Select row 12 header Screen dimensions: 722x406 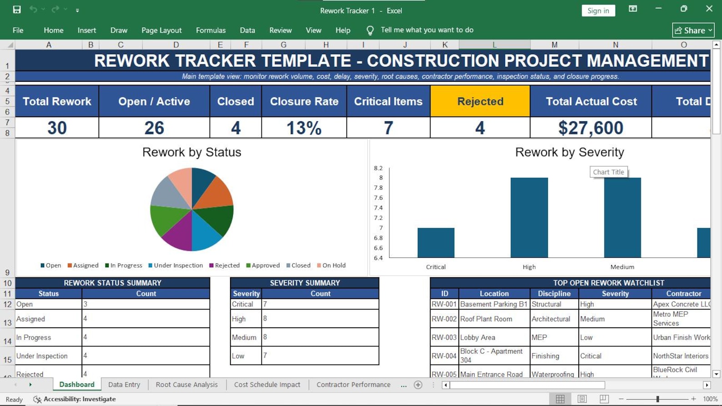pos(7,304)
